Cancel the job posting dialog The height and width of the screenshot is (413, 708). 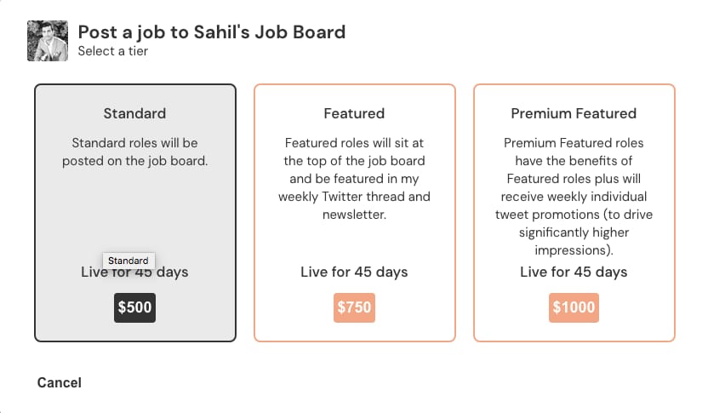point(60,382)
